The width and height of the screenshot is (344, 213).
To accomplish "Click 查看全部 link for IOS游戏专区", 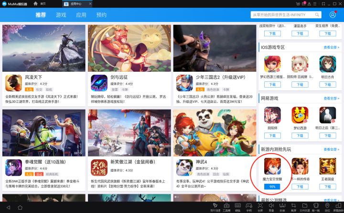I will tap(331, 47).
